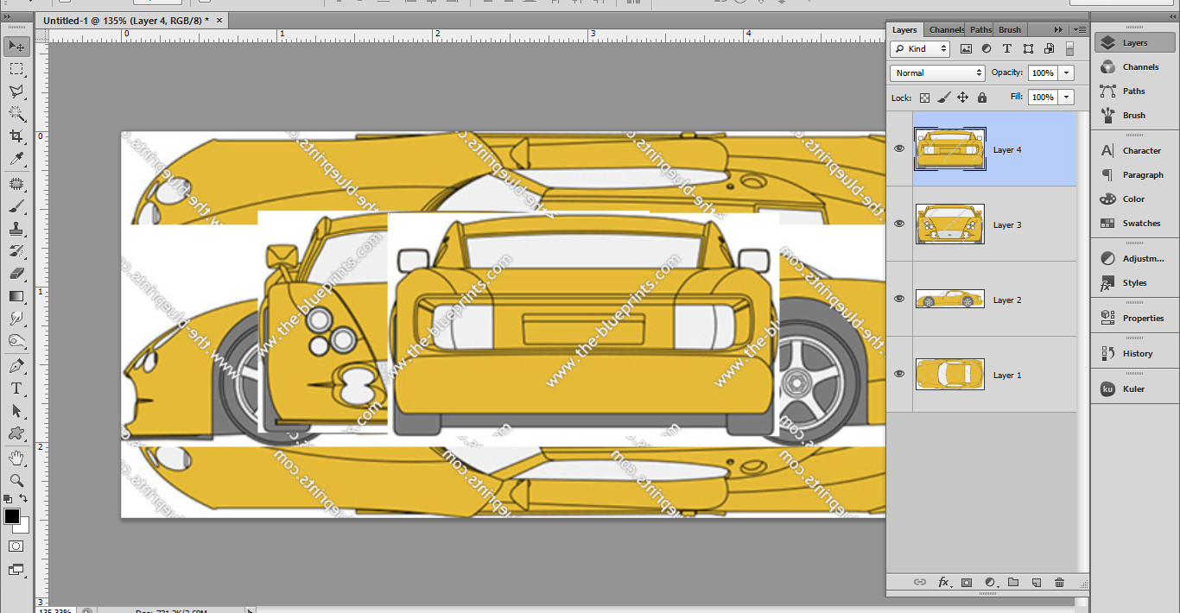1180x613 pixels.
Task: Add a new layer mask
Action: 967,582
